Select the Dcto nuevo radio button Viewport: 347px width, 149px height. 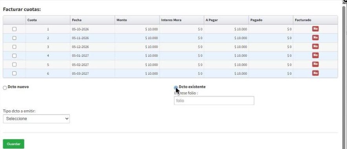tap(5, 88)
